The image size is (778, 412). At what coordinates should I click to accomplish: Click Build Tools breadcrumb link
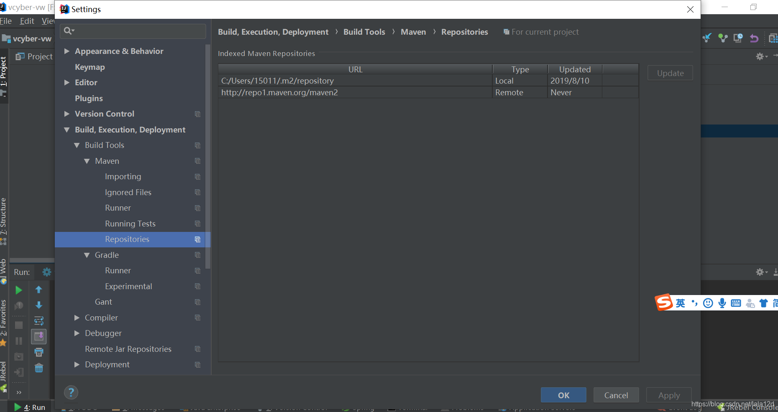(x=364, y=32)
